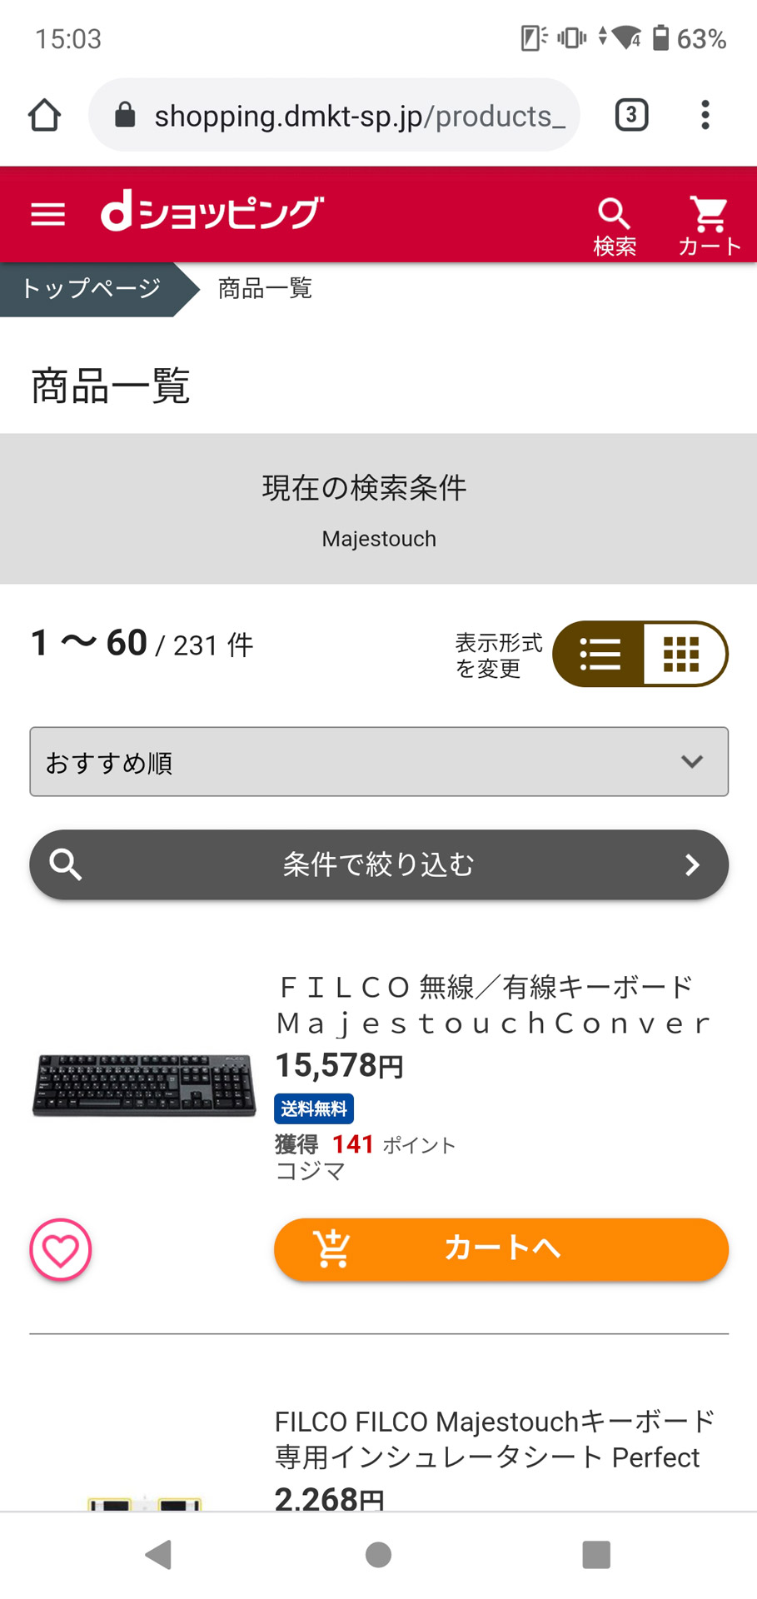This screenshot has height=1599, width=757.
Task: Open the FILCO 無線/有線キーボード product title
Action: (x=493, y=1004)
